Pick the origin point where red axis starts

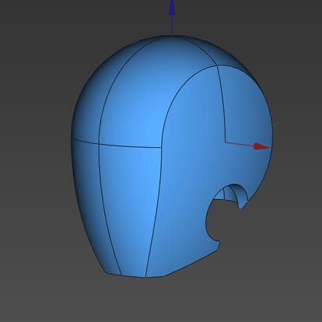(x=226, y=142)
